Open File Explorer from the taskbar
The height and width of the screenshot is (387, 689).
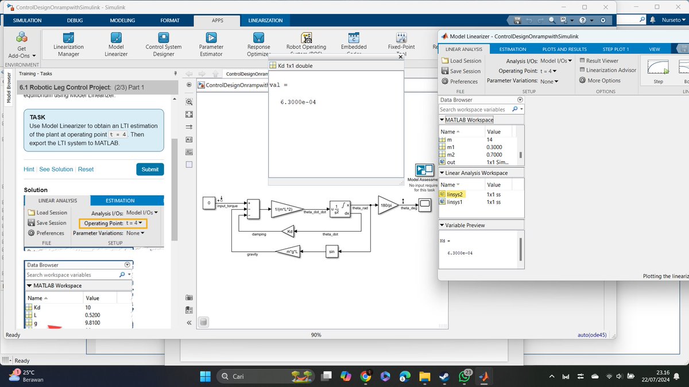(x=425, y=377)
